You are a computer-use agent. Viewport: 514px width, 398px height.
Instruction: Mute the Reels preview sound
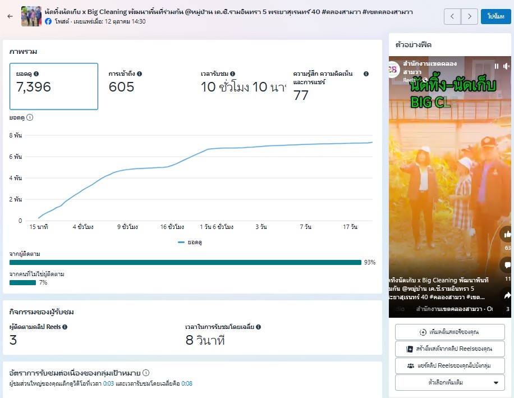coord(506,66)
